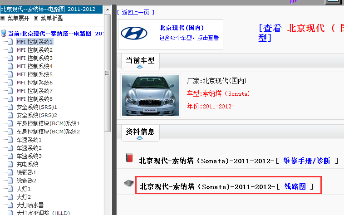Click 查看 北京现代 车型 heading link

301,33
